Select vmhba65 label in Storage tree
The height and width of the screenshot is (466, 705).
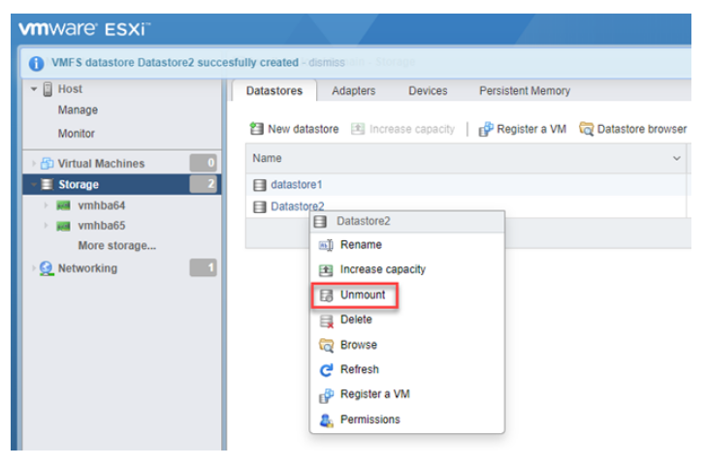[x=102, y=225]
